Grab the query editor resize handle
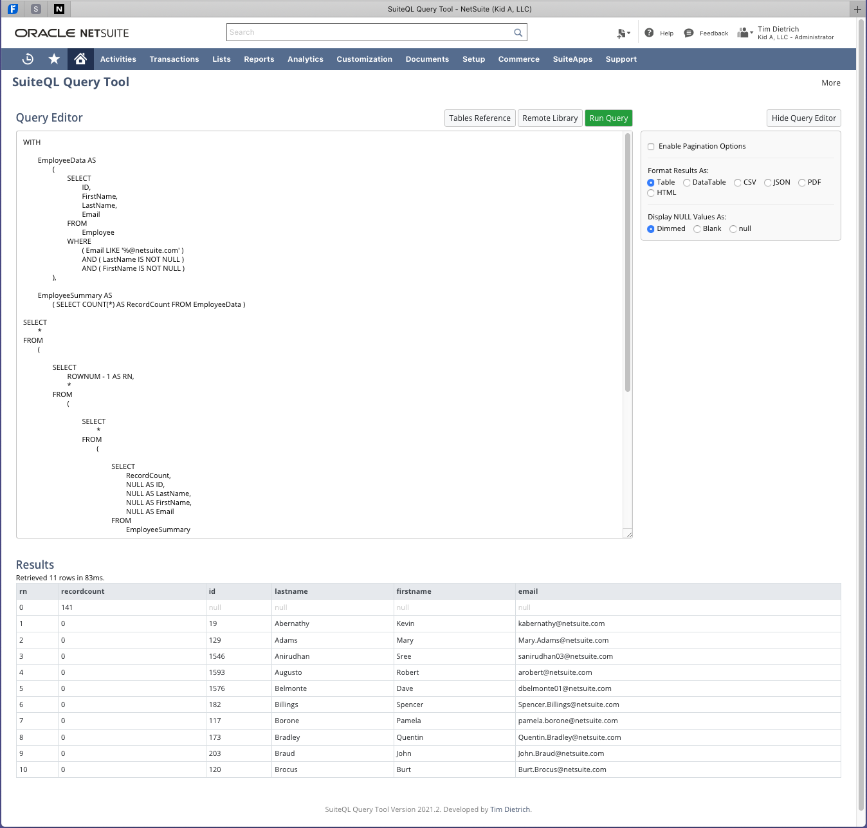This screenshot has height=828, width=867. click(628, 534)
